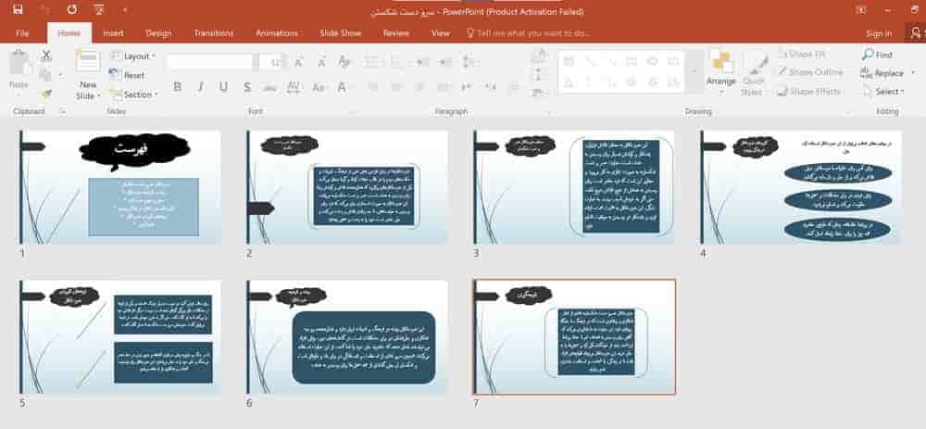
Task: Click the Font Color A icon
Action: pos(342,87)
